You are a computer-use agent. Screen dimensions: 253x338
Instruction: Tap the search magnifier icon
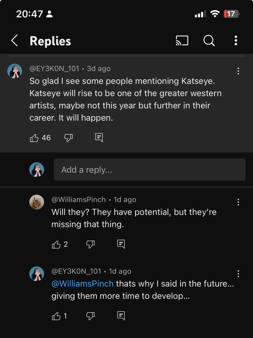(x=209, y=40)
